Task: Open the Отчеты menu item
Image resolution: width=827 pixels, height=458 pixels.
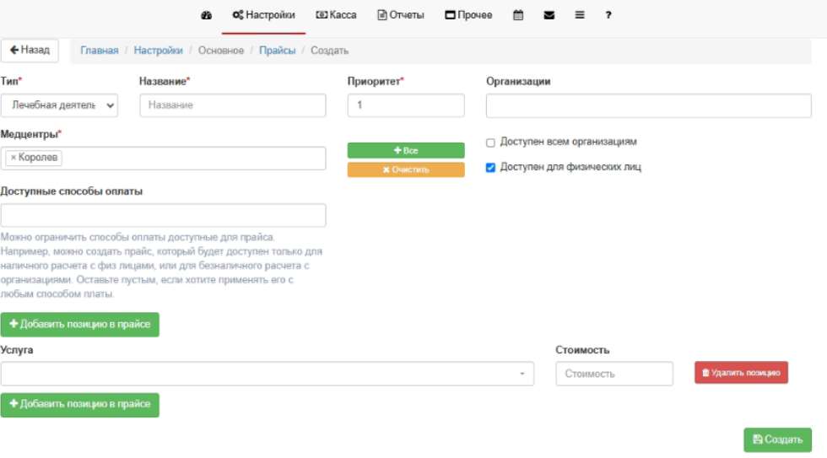Action: (x=400, y=15)
